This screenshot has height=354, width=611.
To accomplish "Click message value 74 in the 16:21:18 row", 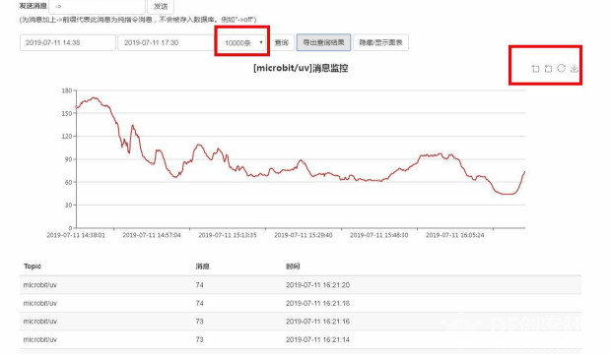I will pos(199,303).
